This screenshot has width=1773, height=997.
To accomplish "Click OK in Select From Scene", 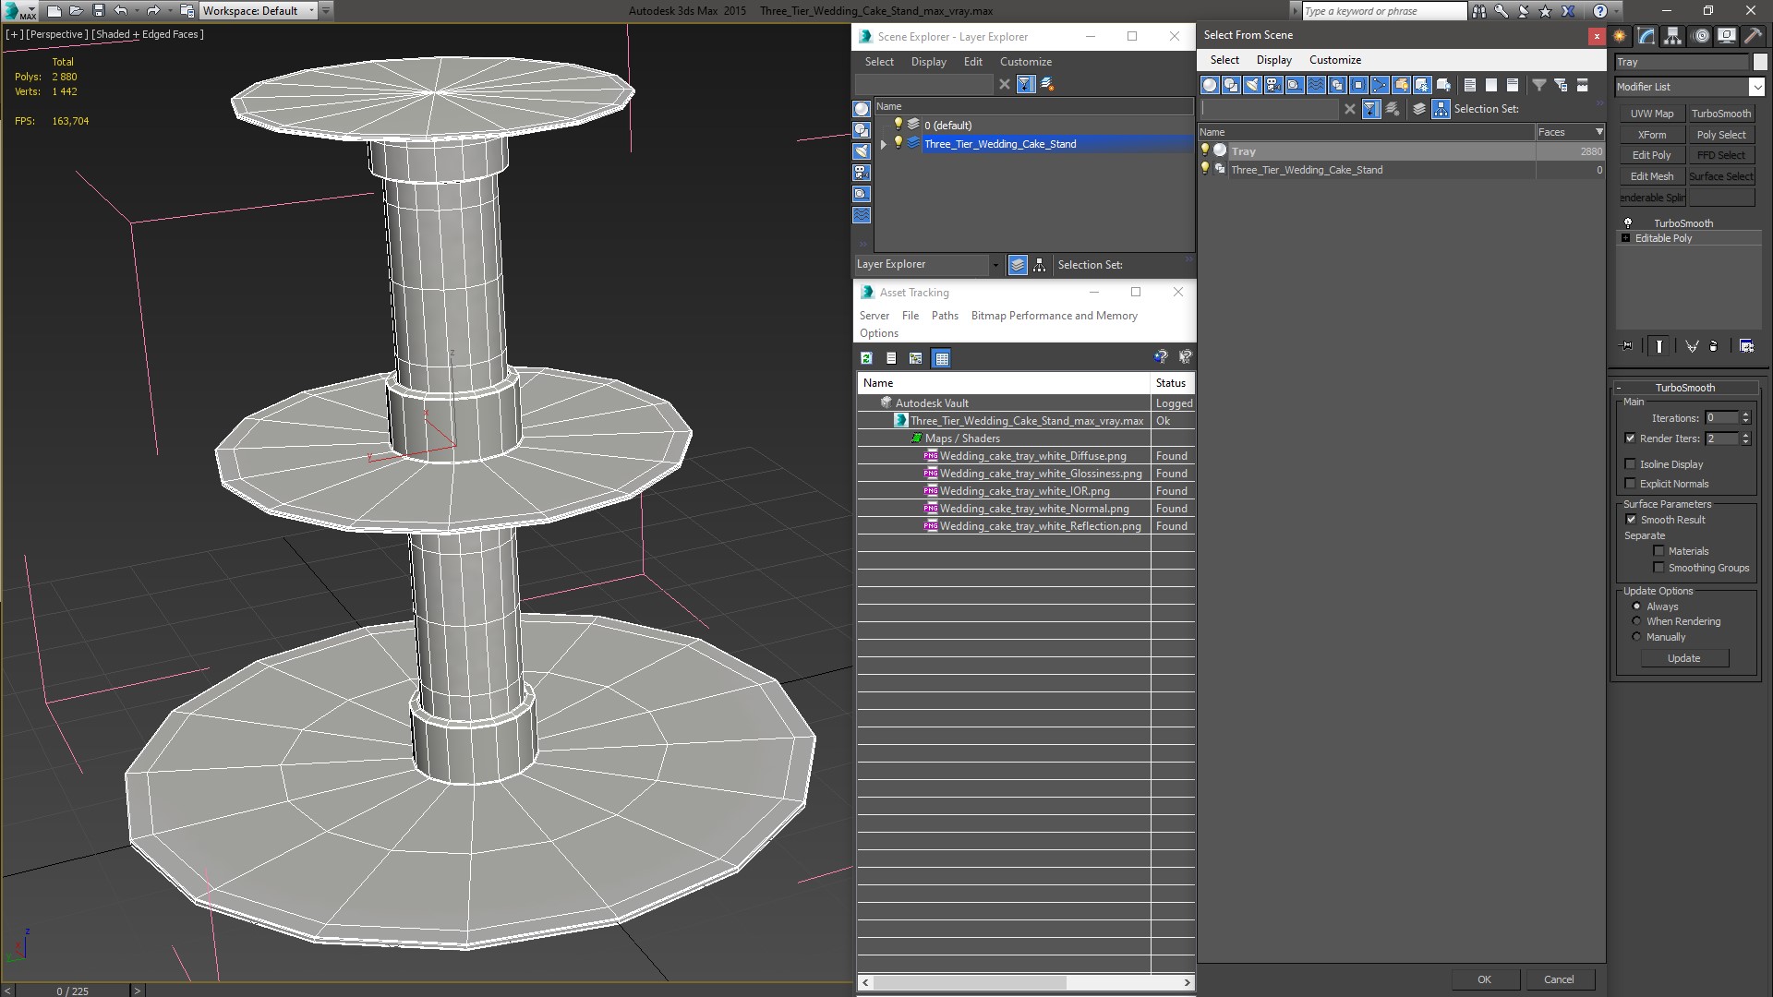I will pos(1484,979).
